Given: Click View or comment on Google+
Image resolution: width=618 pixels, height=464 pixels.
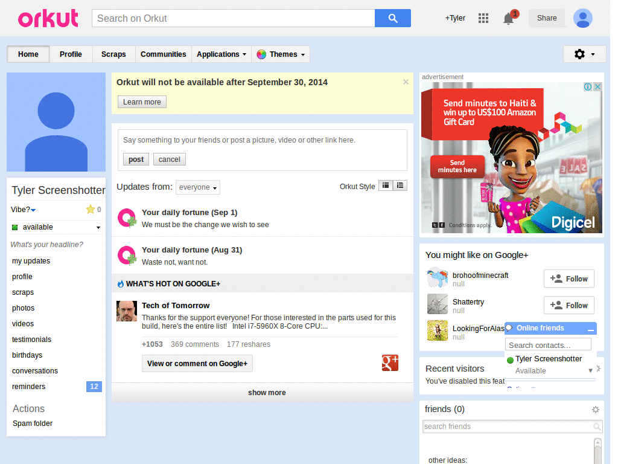Looking at the screenshot, I should click(197, 363).
